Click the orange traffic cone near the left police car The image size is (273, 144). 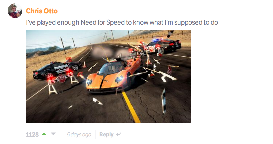(85, 65)
